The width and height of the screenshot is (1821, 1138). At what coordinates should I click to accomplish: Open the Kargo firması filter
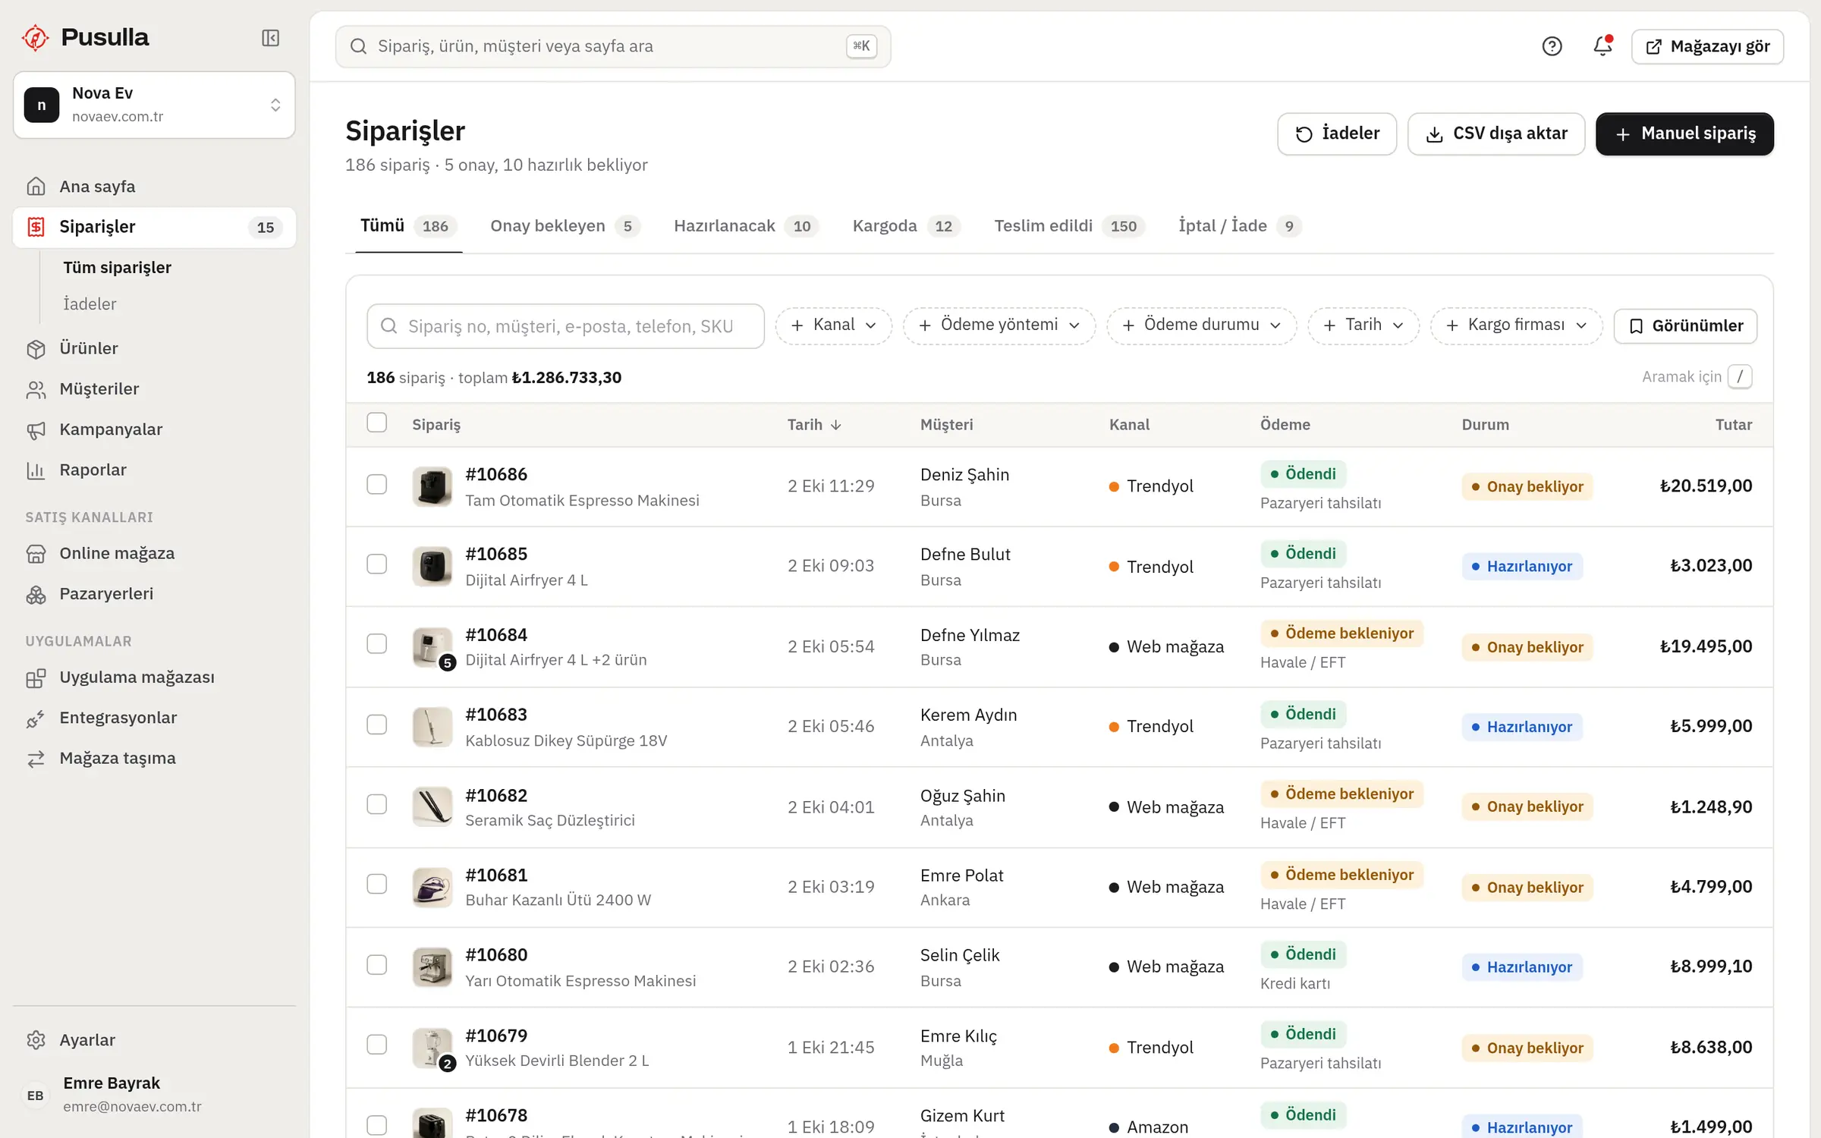click(1516, 325)
